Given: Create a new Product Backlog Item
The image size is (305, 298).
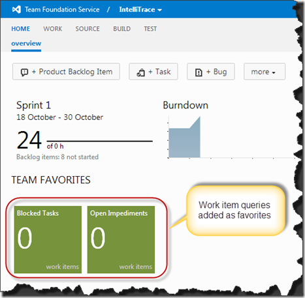Looking at the screenshot, I should click(66, 72).
